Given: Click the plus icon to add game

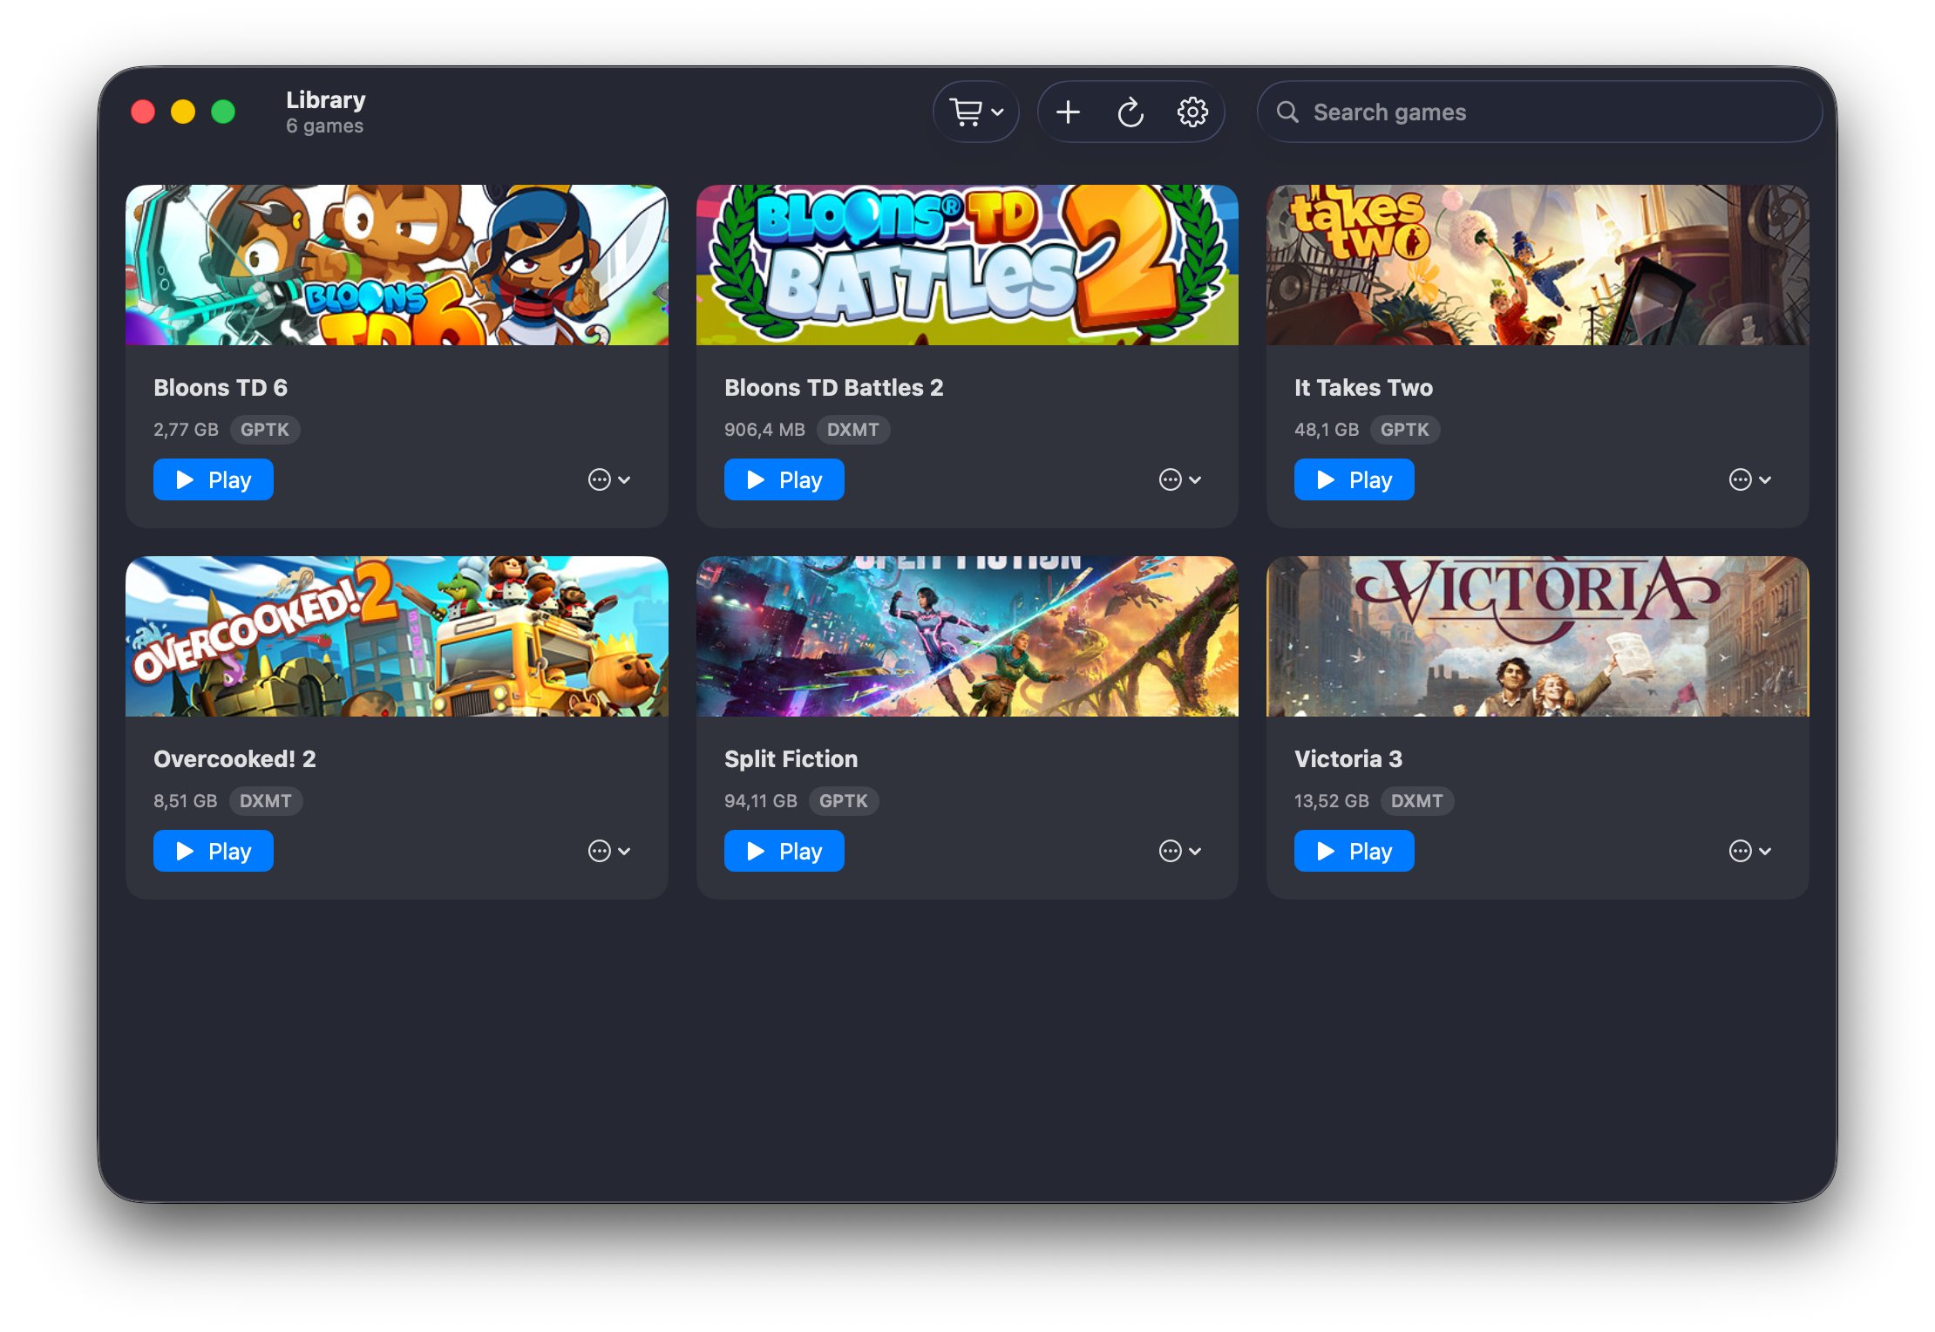Looking at the screenshot, I should 1068,112.
